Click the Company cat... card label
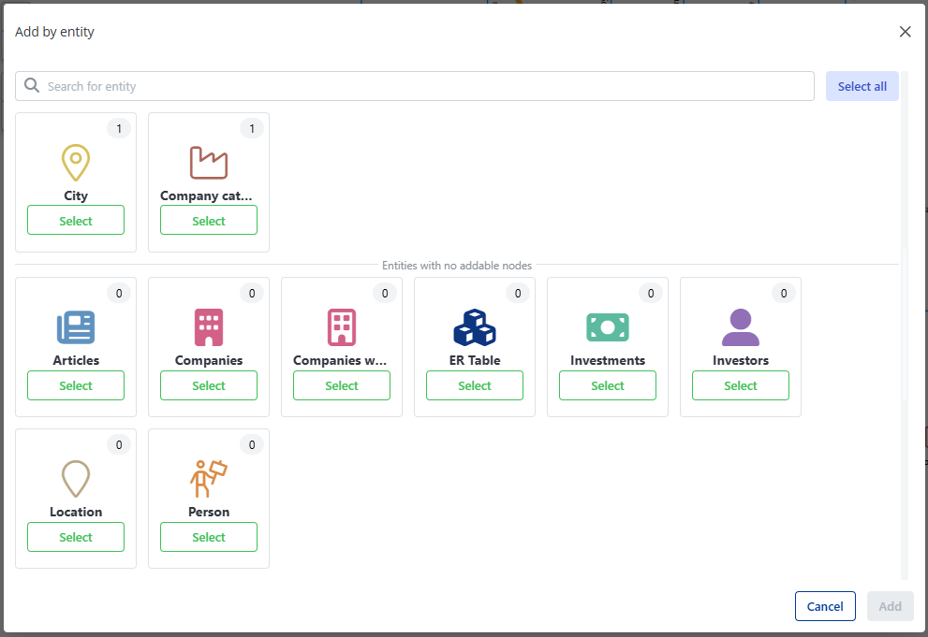Viewport: 928px width, 637px height. click(206, 195)
